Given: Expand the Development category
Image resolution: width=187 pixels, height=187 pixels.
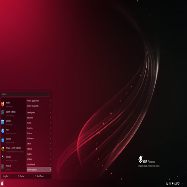Looking at the screenshot, I should (39, 113).
